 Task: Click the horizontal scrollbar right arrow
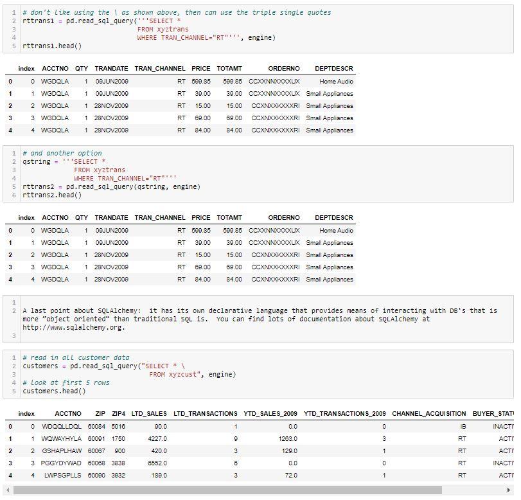coord(508,490)
